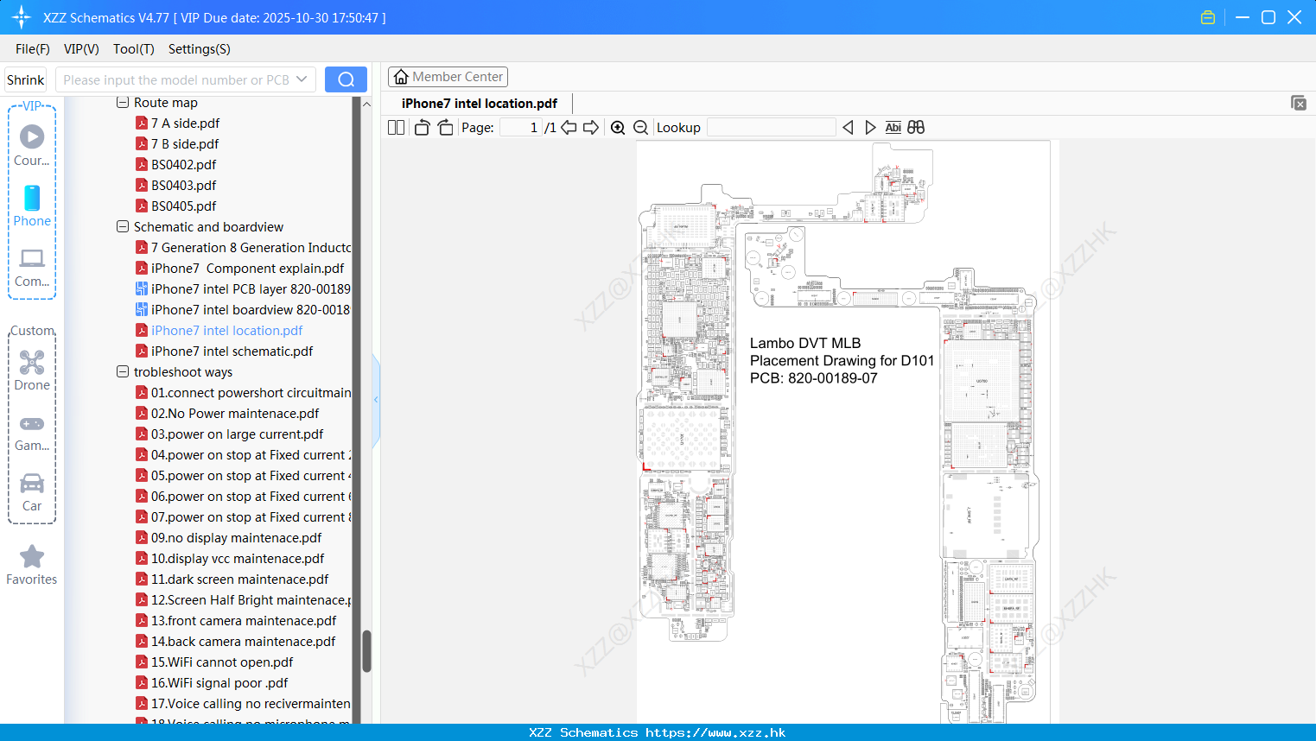
Task: Open 16.WiFi signal poor .pdf
Action: (212, 683)
